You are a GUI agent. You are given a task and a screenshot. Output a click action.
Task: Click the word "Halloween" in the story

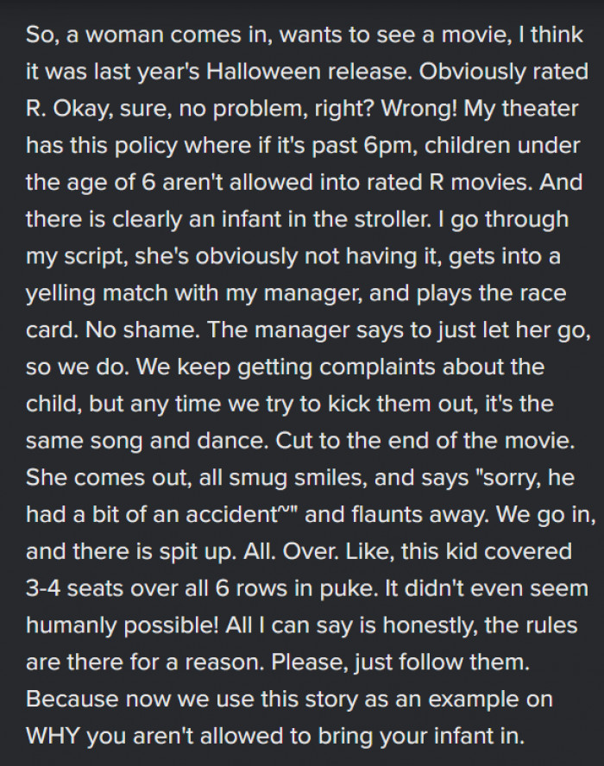tap(263, 72)
